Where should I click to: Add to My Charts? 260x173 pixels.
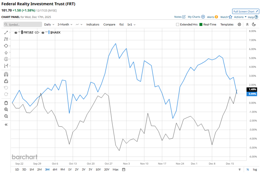(196, 17)
